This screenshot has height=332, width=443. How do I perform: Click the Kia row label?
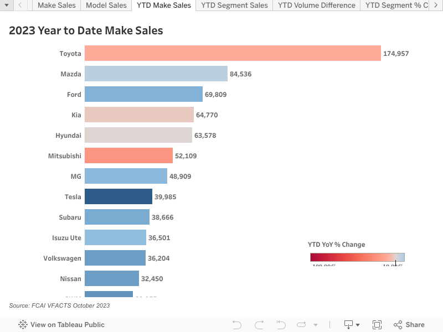pyautogui.click(x=76, y=115)
